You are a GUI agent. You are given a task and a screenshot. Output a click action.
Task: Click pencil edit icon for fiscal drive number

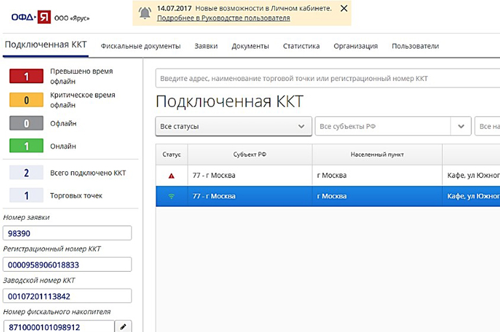123,327
